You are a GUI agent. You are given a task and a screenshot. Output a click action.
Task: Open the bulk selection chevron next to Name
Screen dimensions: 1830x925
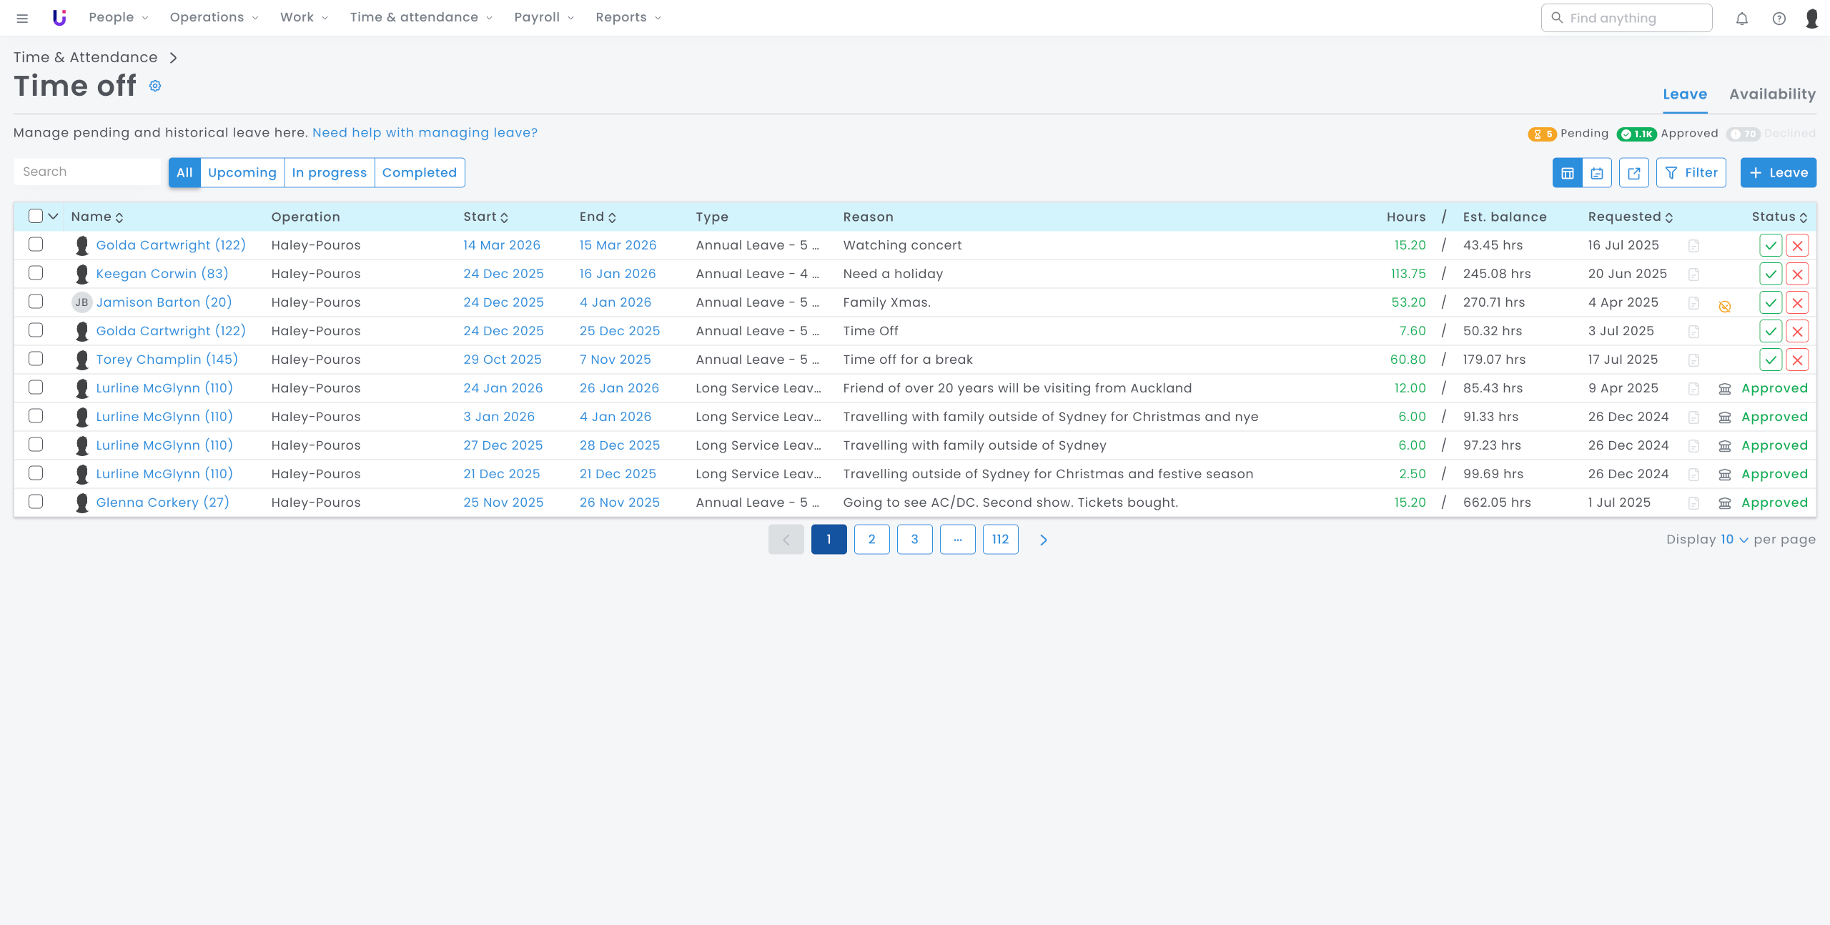54,216
